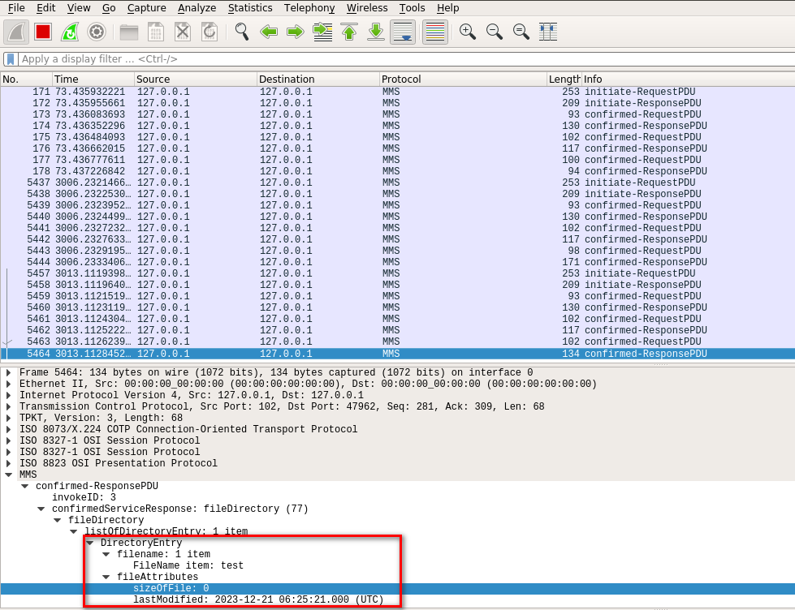The image size is (795, 610).
Task: Save this capture file icon
Action: click(x=156, y=32)
